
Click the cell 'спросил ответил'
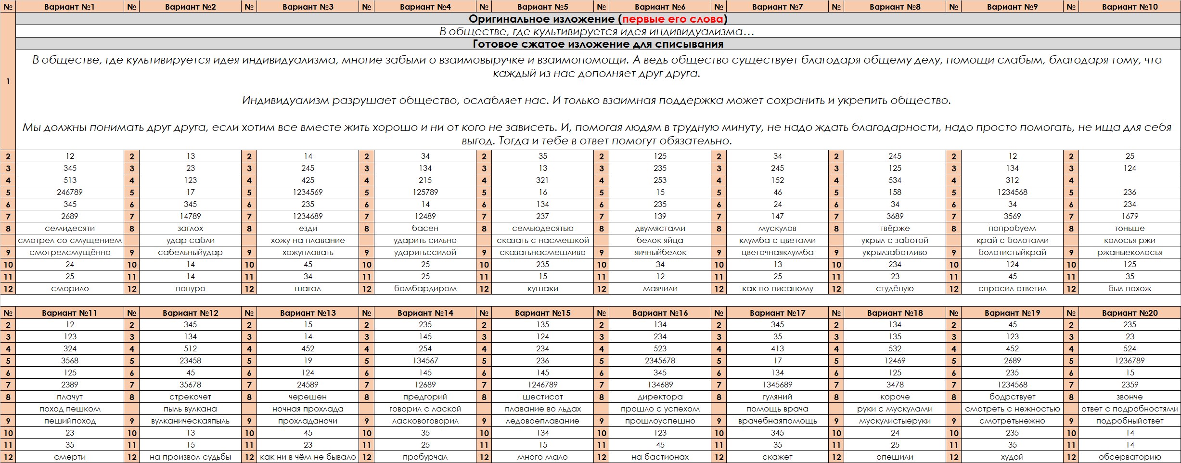(1012, 289)
